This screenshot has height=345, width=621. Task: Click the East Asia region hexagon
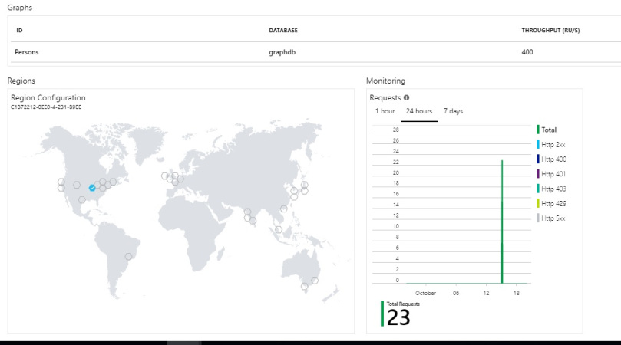point(283,208)
